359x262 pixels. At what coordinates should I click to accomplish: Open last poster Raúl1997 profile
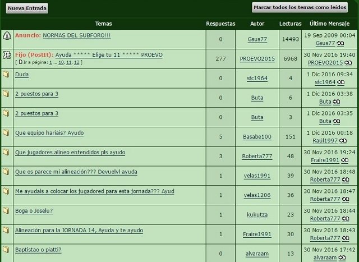coord(325,141)
